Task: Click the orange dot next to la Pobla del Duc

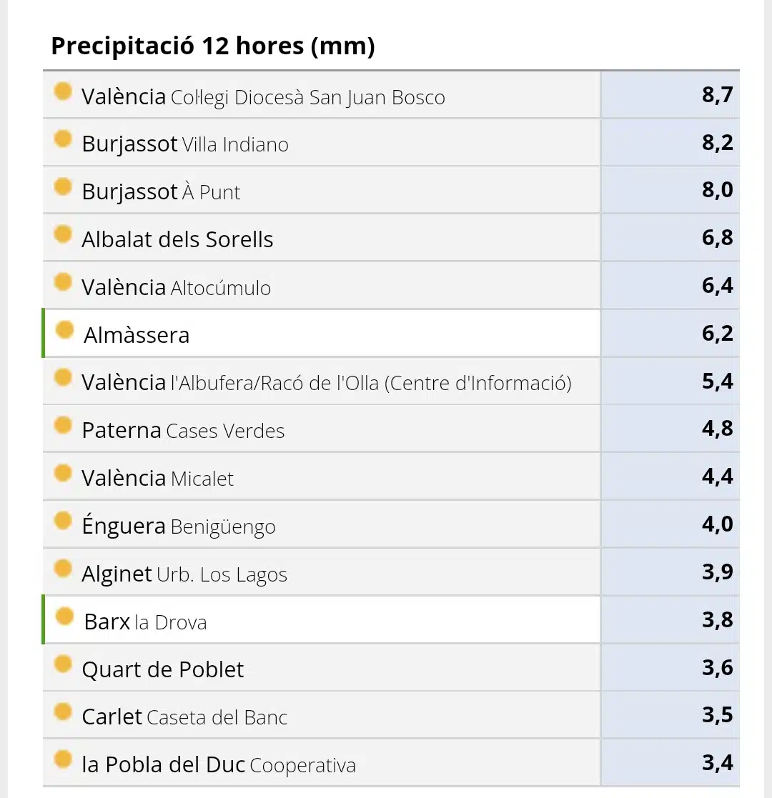Action: 63,759
